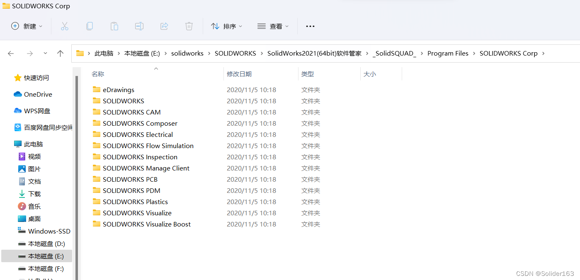
Task: Click the Delete trash bin icon
Action: point(189,26)
